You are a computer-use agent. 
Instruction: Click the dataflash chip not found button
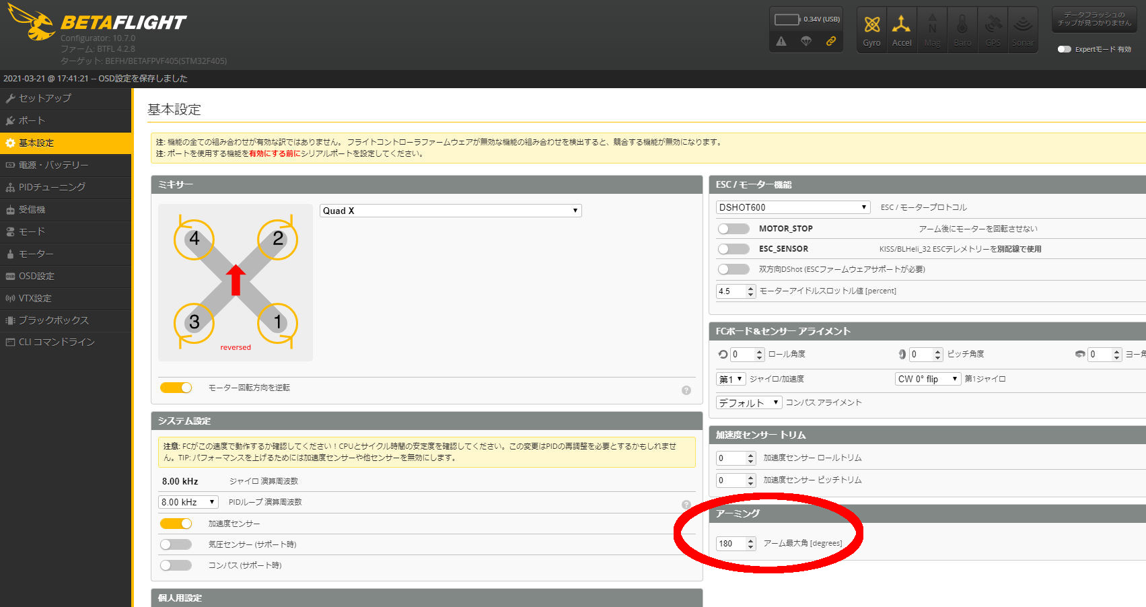(1094, 19)
